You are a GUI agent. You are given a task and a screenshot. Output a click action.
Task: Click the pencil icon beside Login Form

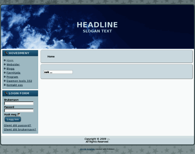pyautogui.click(x=6, y=93)
